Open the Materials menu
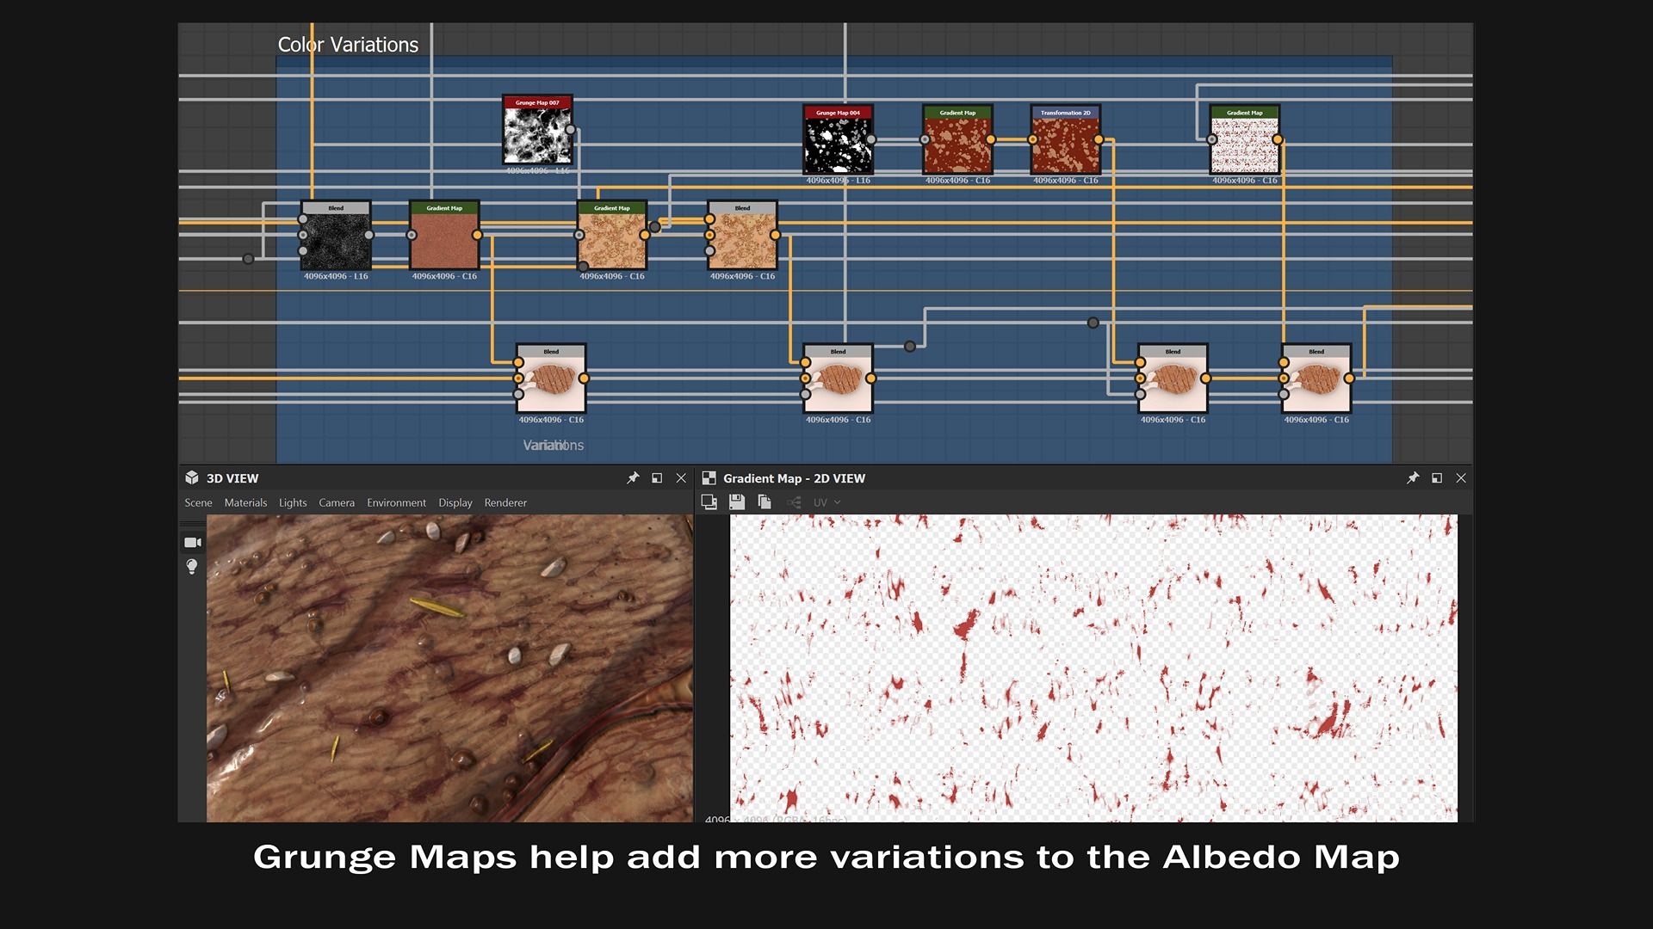 (x=245, y=503)
